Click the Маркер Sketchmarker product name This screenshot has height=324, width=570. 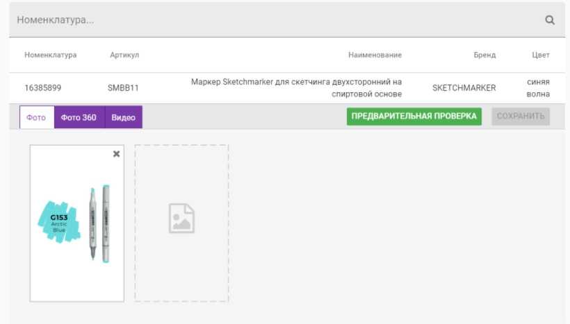[297, 87]
